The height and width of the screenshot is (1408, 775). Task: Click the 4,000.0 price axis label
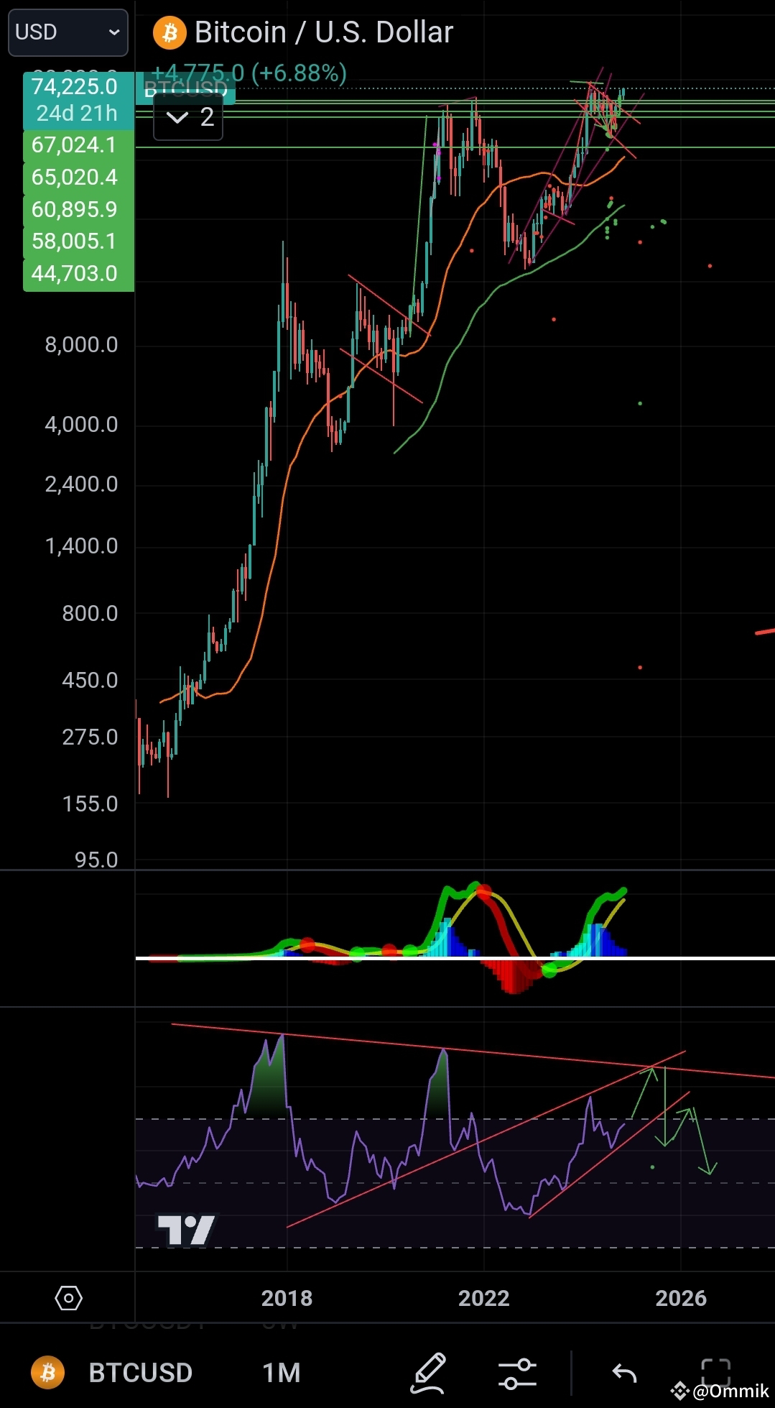pos(81,424)
